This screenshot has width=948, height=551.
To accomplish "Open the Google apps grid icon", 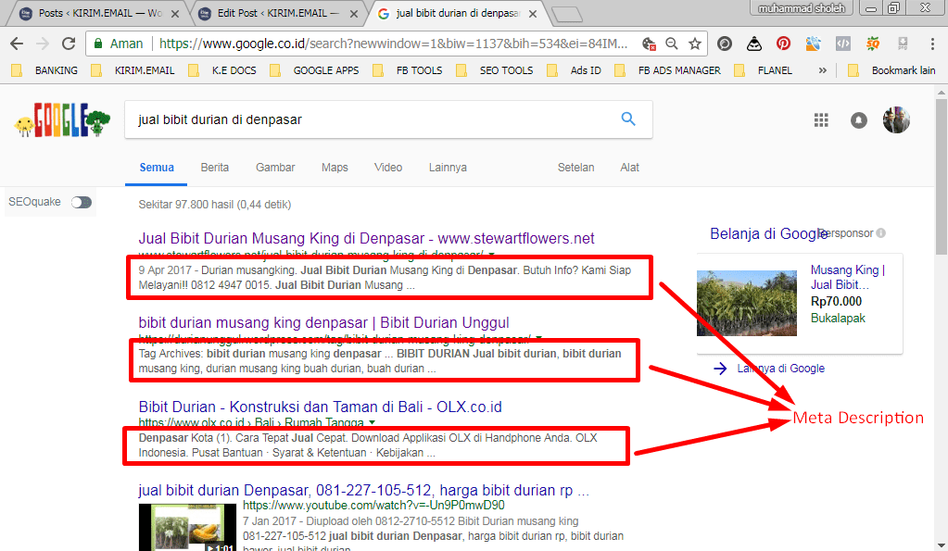I will coord(821,119).
